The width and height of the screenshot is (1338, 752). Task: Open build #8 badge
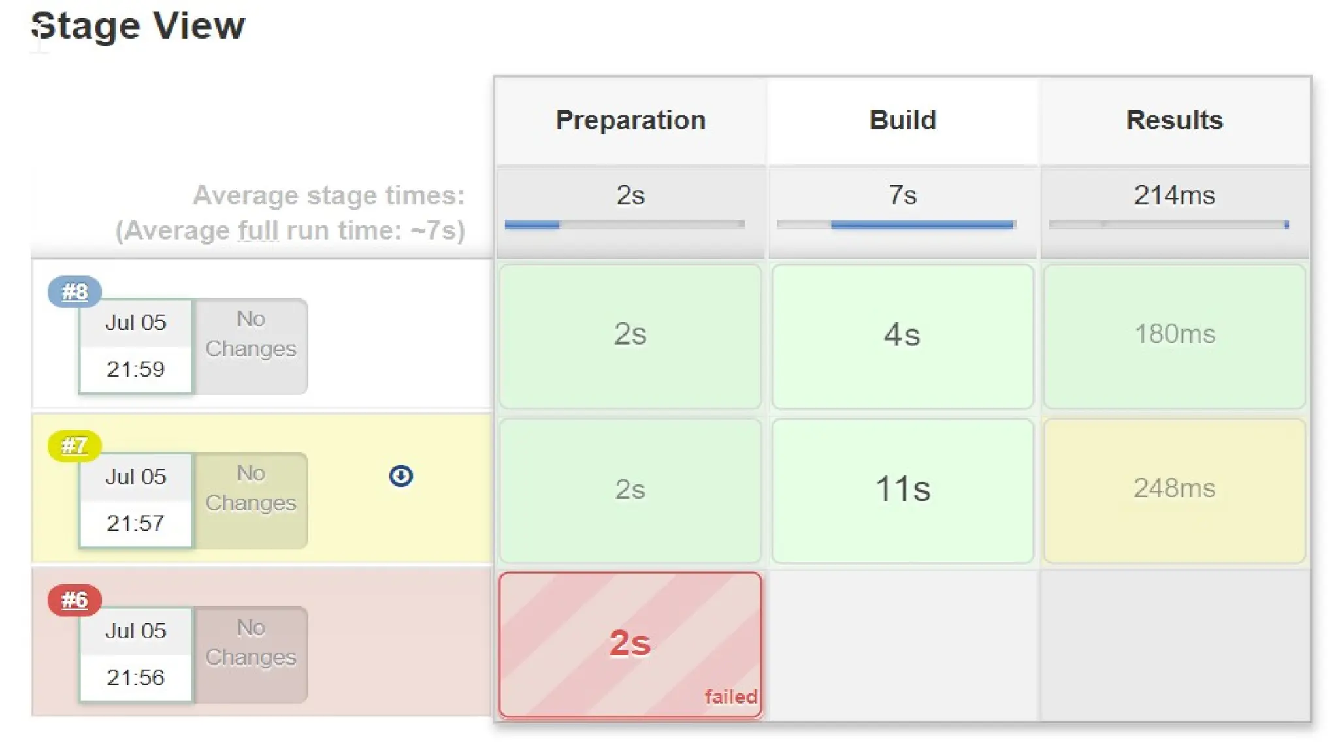[74, 291]
